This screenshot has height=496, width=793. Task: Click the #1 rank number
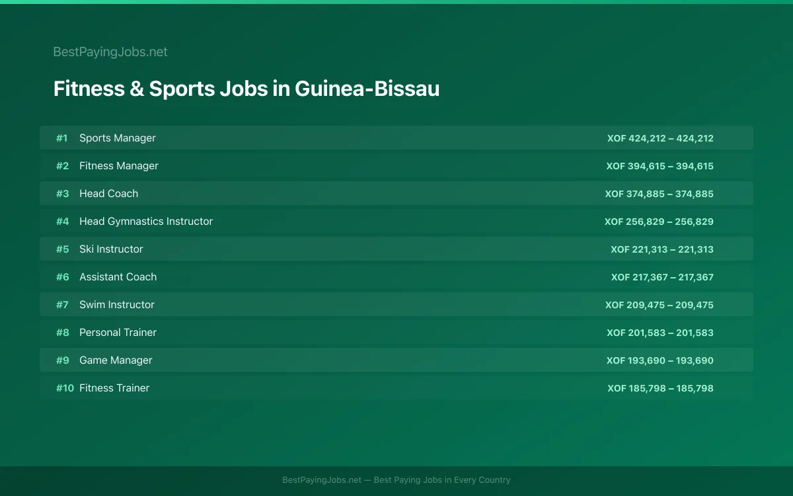(61, 138)
